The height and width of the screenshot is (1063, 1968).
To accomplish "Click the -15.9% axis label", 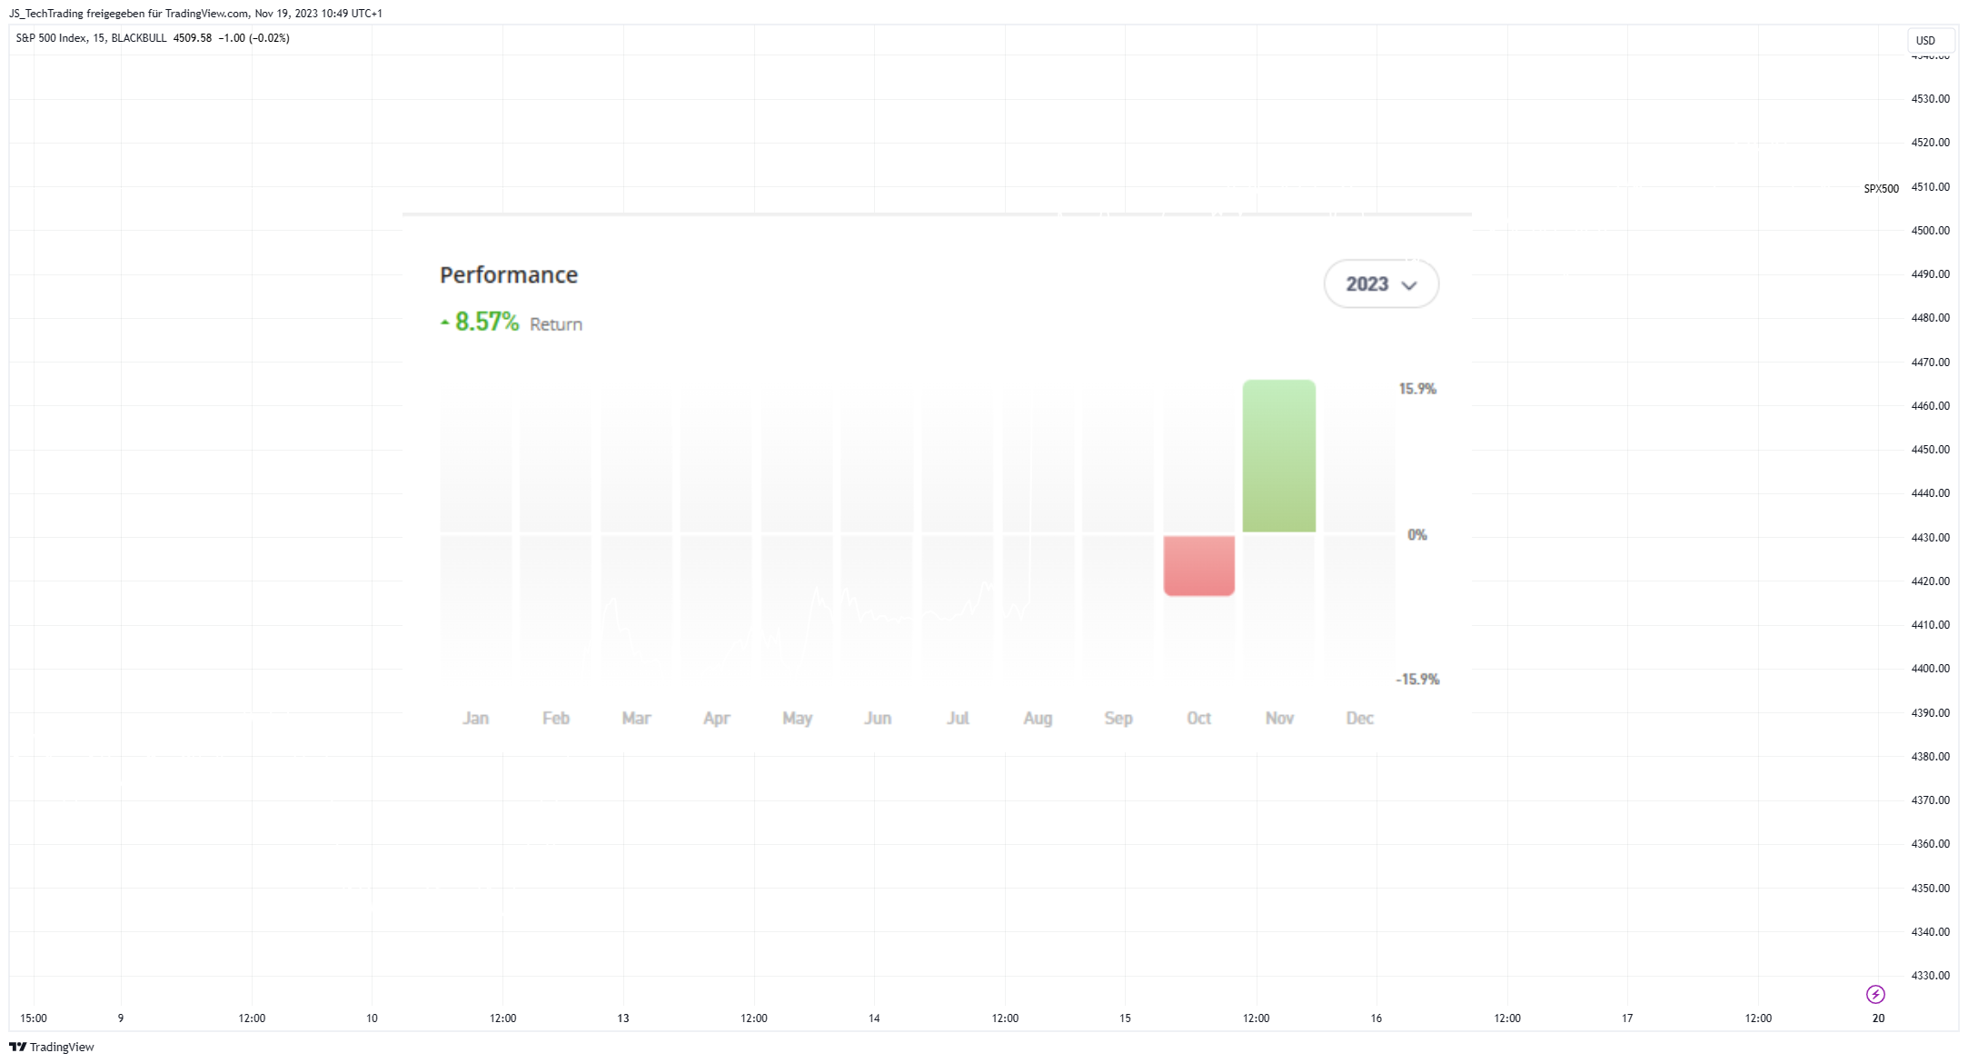I will pos(1417,680).
